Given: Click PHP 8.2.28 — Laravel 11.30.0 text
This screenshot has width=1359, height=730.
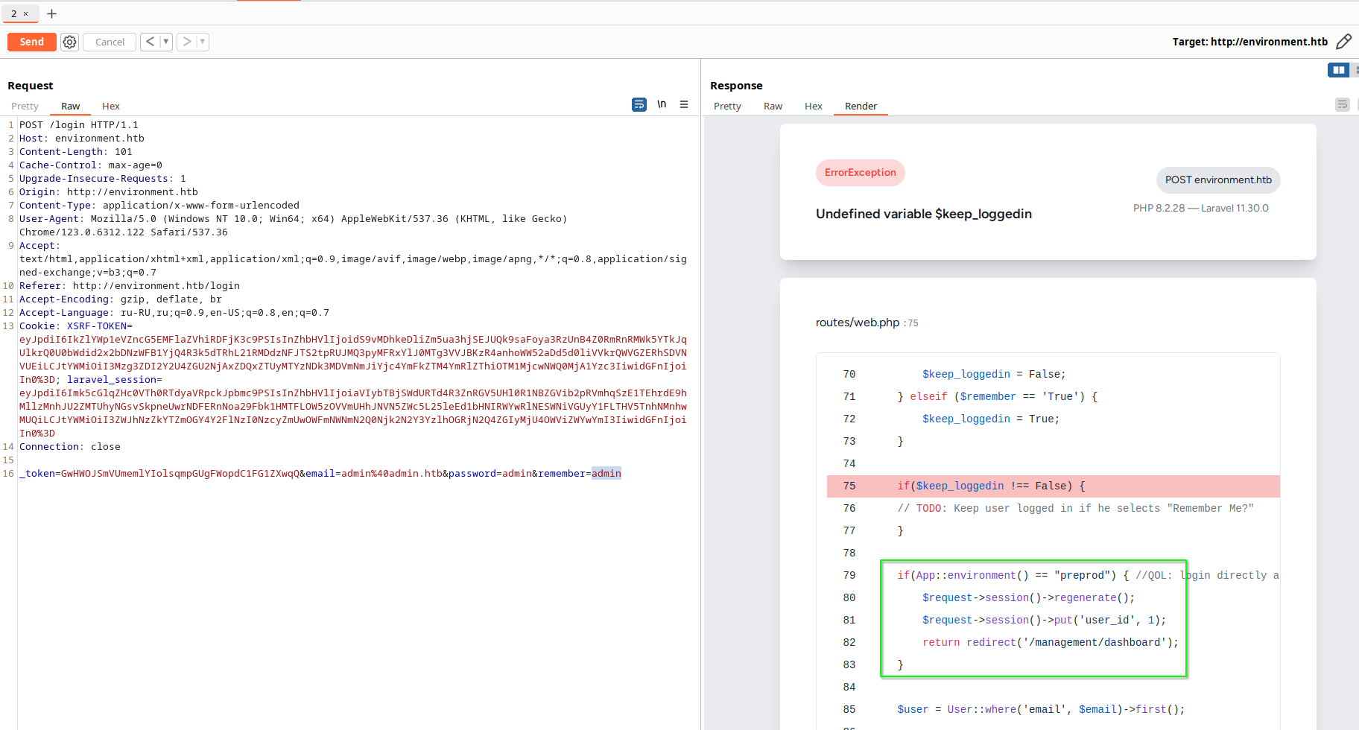Looking at the screenshot, I should coord(1201,208).
